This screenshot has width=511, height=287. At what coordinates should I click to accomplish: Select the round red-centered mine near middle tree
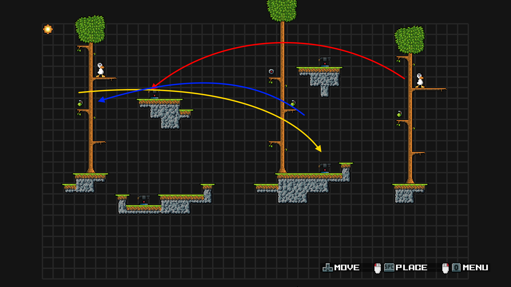click(271, 71)
